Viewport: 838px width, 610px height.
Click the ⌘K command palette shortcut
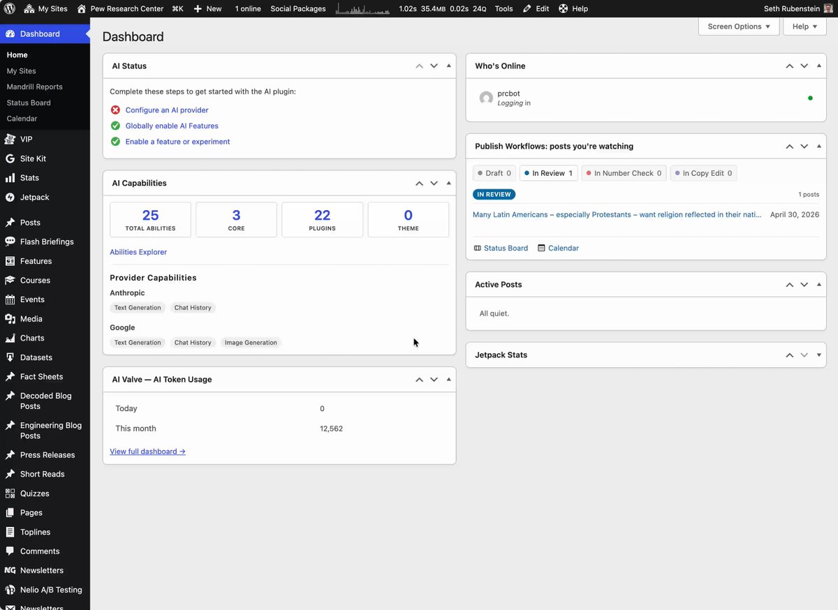177,9
